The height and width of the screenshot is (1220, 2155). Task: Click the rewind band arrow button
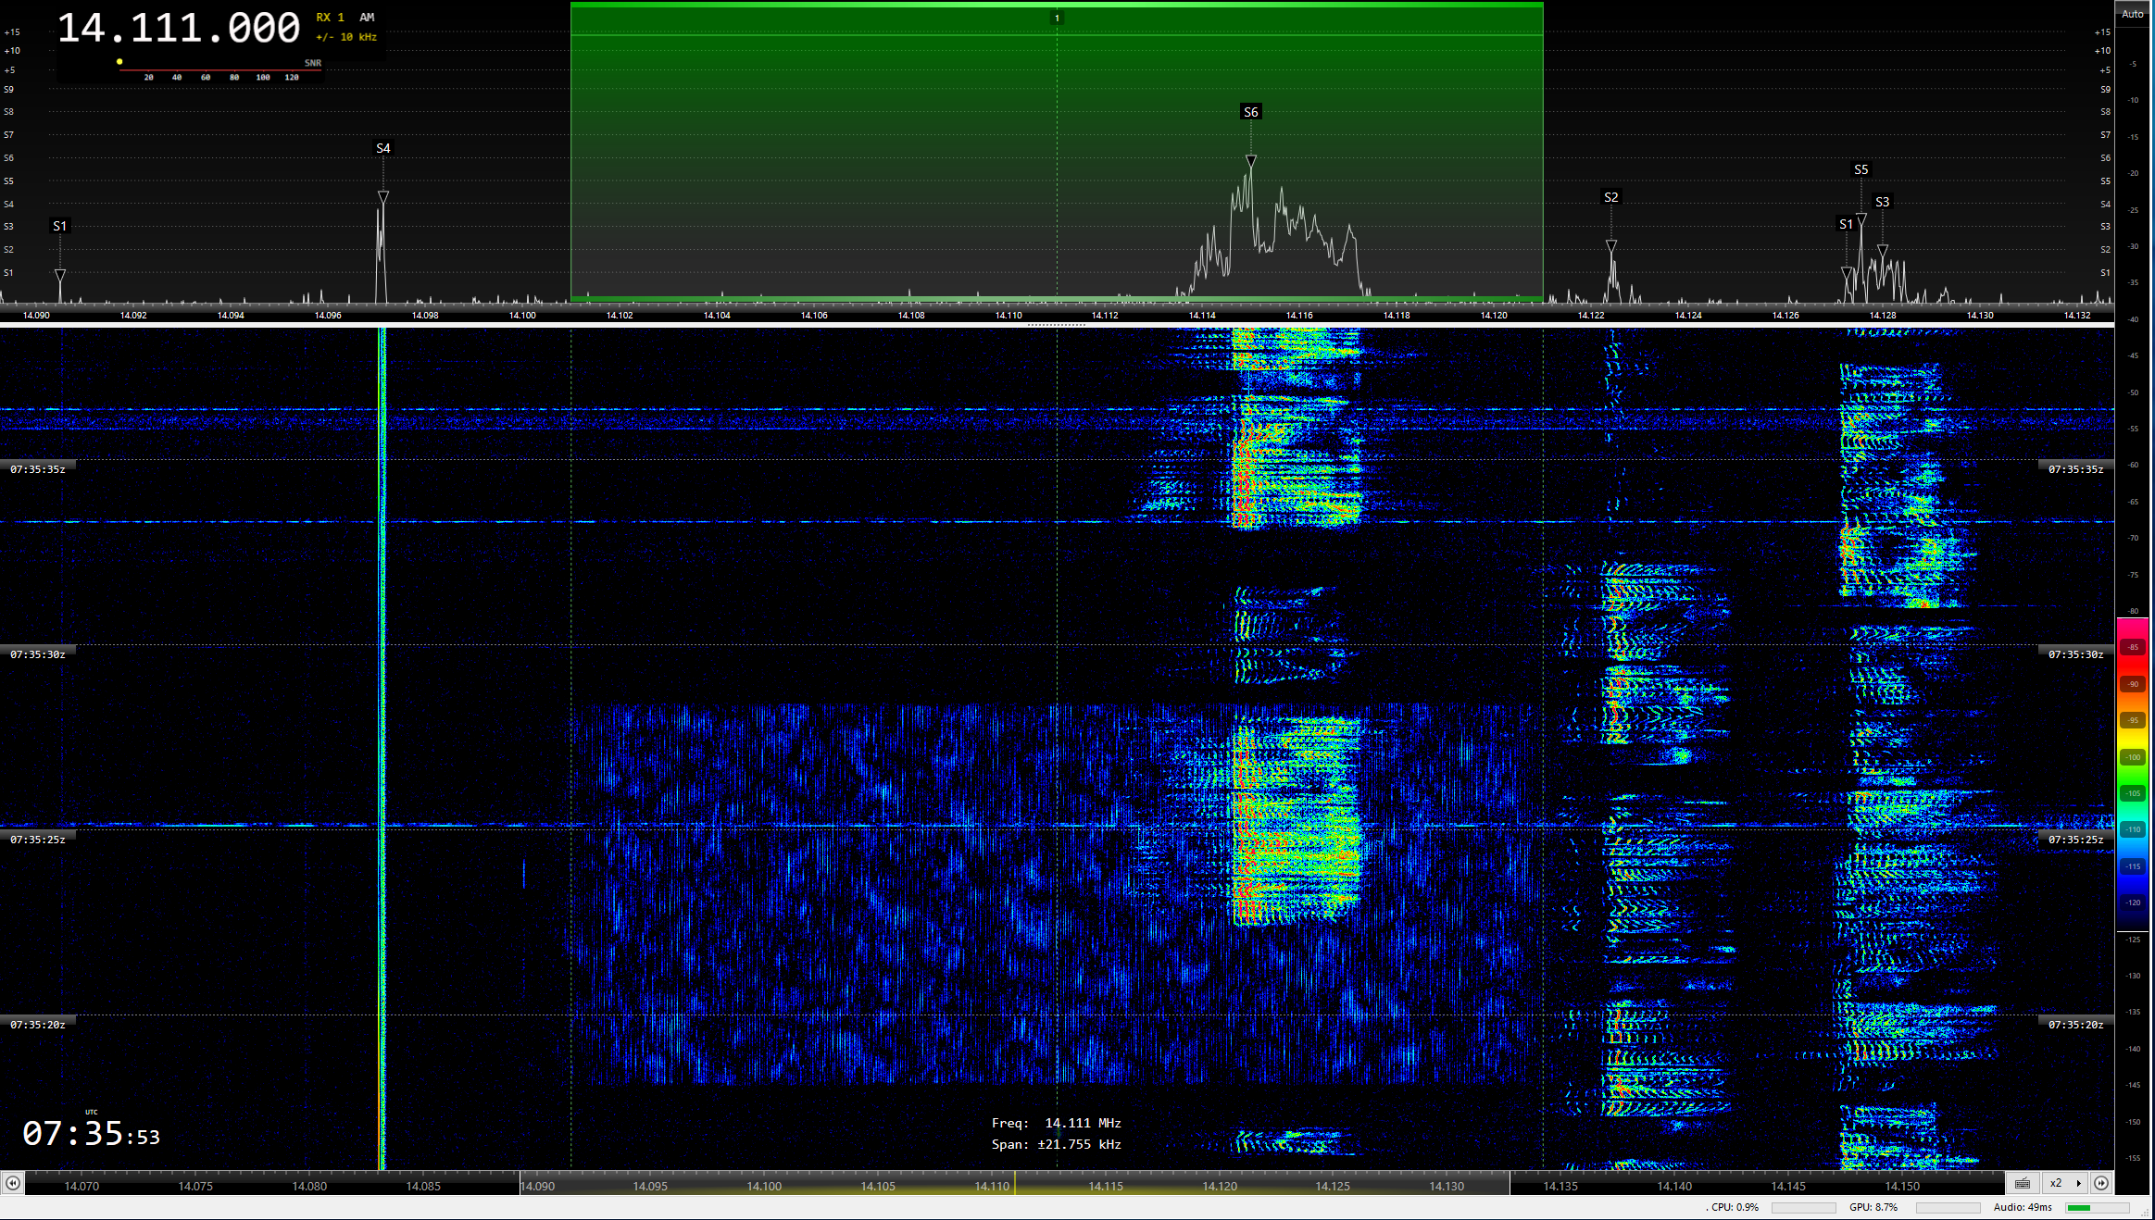click(x=12, y=1183)
